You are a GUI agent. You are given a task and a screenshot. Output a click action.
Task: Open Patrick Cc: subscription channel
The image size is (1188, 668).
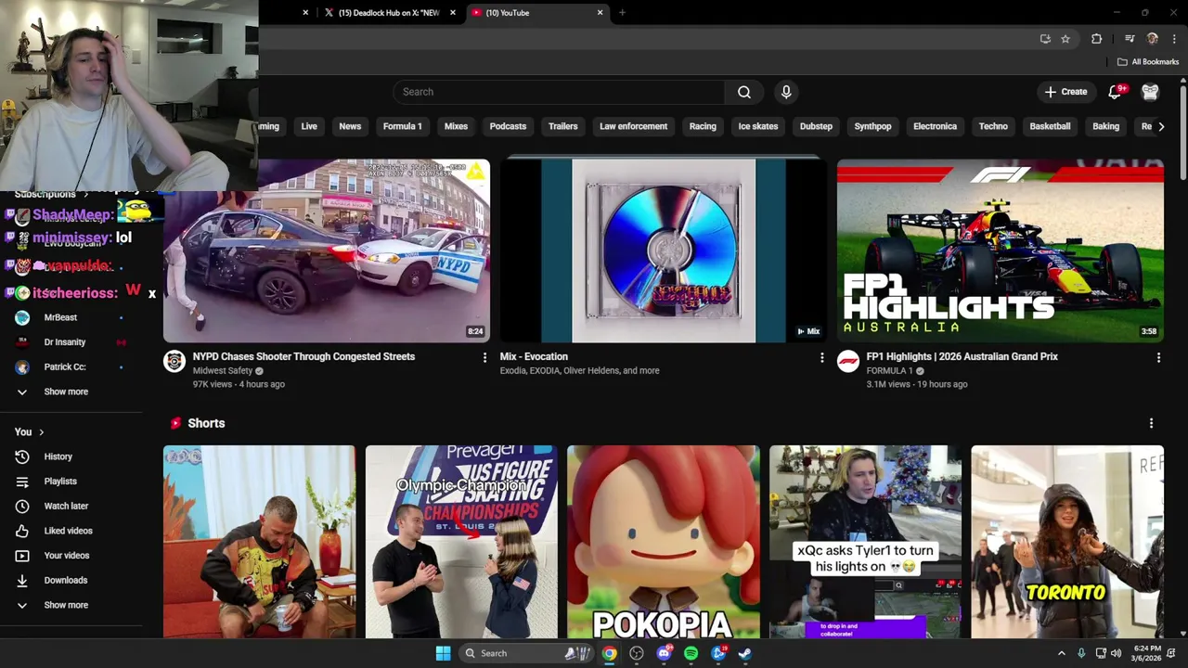coord(65,367)
